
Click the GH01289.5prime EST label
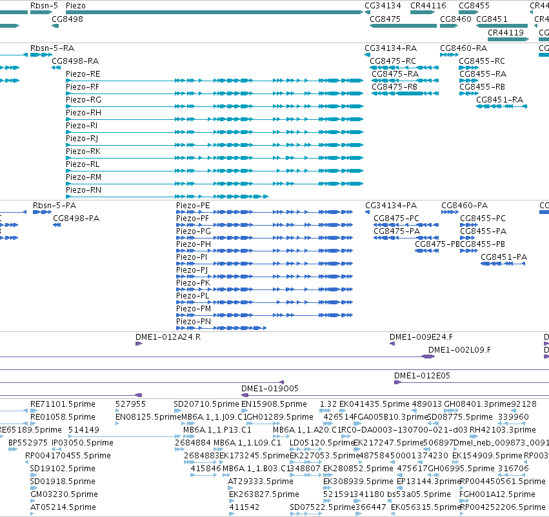click(280, 417)
